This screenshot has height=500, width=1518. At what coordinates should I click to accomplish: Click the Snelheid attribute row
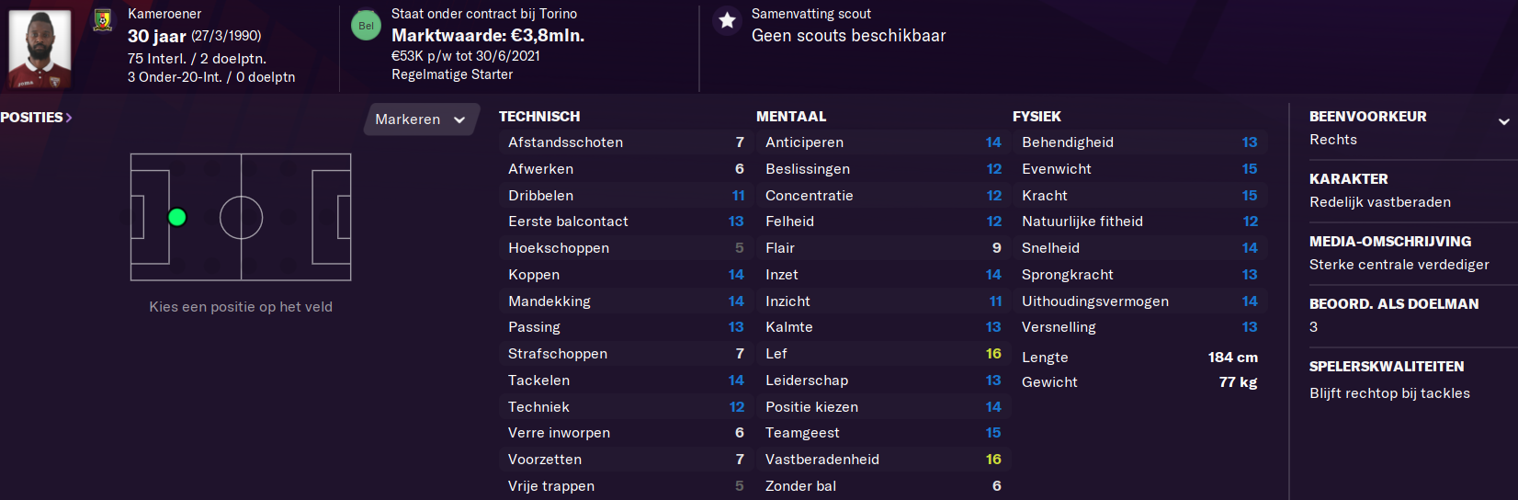[x=1139, y=248]
